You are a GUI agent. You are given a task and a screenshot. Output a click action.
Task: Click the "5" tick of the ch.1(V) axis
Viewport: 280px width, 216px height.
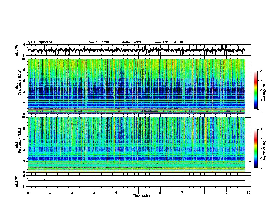pyautogui.click(x=24, y=45)
